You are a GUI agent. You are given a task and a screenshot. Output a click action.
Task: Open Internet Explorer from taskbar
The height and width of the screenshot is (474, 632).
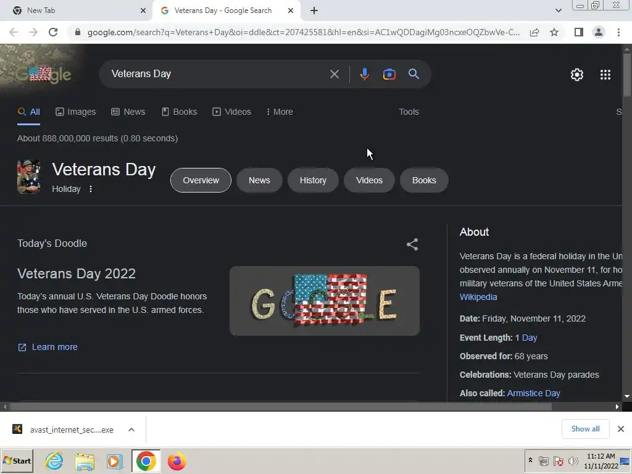[x=54, y=461]
